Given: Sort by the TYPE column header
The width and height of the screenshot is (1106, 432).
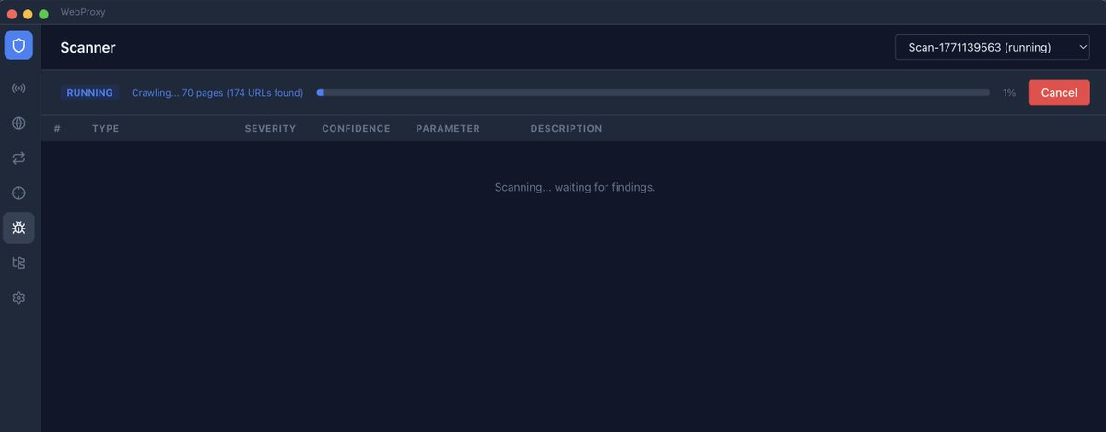Looking at the screenshot, I should click(x=106, y=128).
